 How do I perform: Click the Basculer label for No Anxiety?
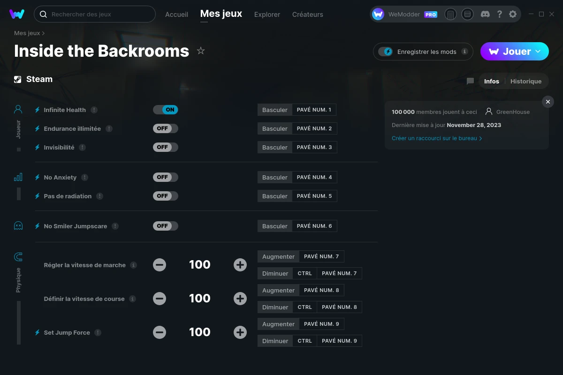click(x=275, y=177)
